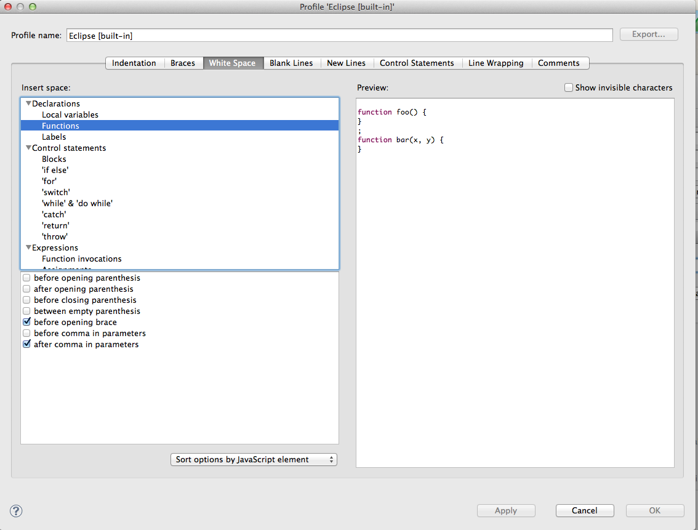The width and height of the screenshot is (698, 530).
Task: Select the Comments tab
Action: (x=558, y=63)
